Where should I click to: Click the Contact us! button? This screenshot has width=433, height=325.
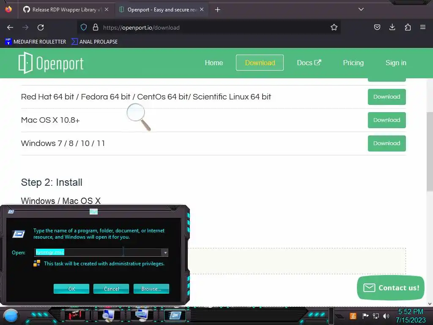390,288
